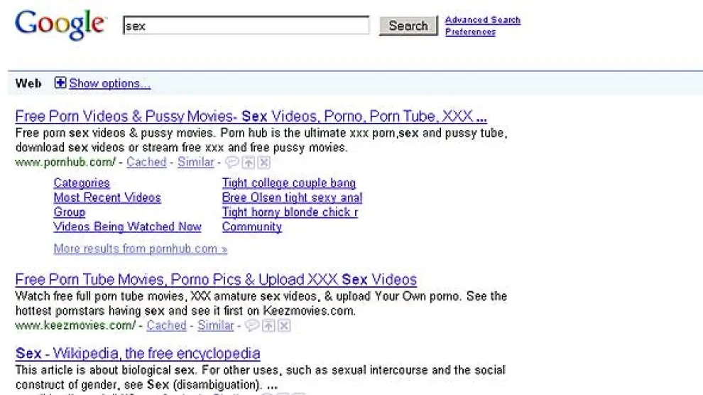The height and width of the screenshot is (395, 703).
Task: Open the Cached link of the first result
Action: tap(146, 162)
